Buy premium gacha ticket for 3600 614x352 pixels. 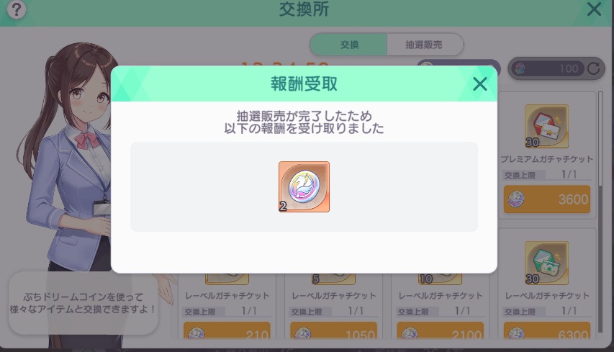546,199
